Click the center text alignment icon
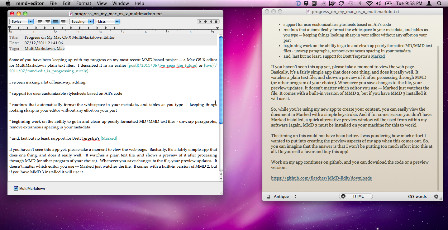This screenshot has width=448, height=230. pyautogui.click(x=48, y=22)
